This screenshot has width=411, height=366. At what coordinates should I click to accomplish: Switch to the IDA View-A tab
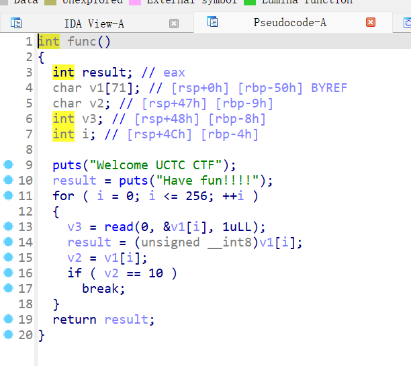click(x=94, y=24)
